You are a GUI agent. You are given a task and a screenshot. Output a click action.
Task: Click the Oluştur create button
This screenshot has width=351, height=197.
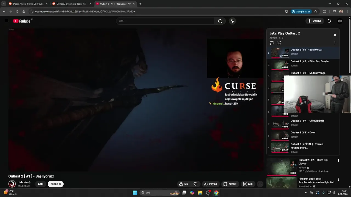(x=315, y=21)
